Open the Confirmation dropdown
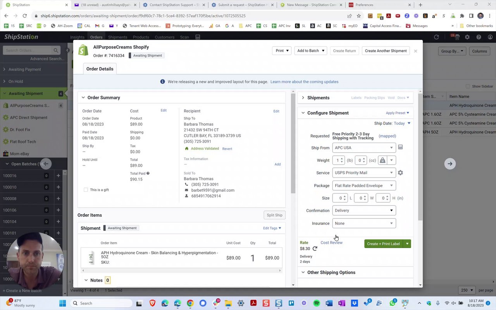 [364, 210]
